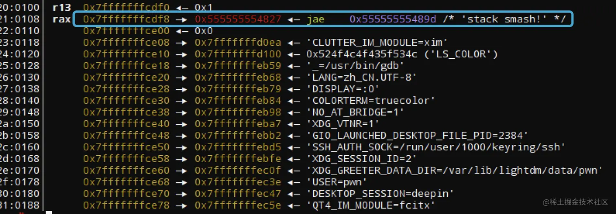Click the rax register label
This screenshot has height=214, width=616.
tap(62, 19)
